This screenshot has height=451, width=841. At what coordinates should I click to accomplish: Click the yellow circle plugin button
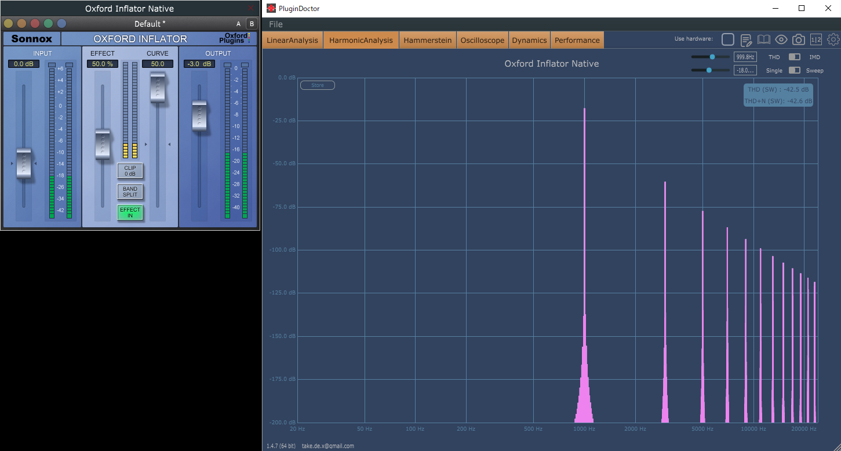point(8,24)
